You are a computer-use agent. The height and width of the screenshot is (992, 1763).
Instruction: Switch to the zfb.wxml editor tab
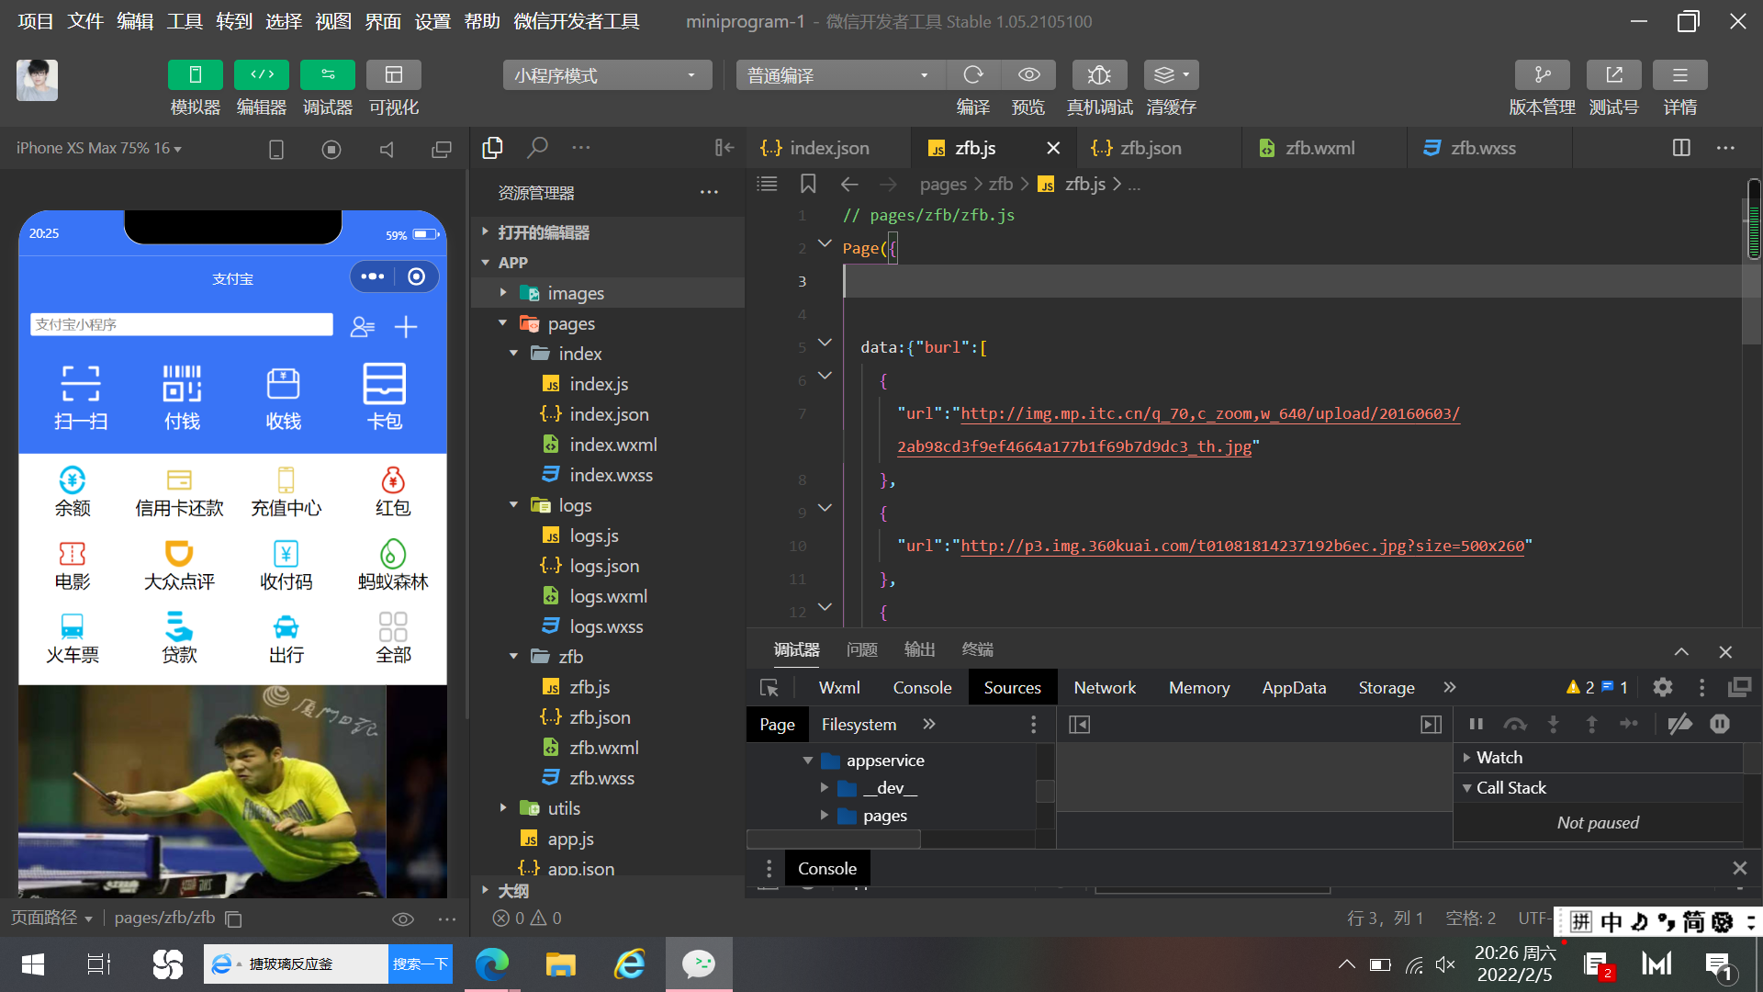click(x=1319, y=148)
